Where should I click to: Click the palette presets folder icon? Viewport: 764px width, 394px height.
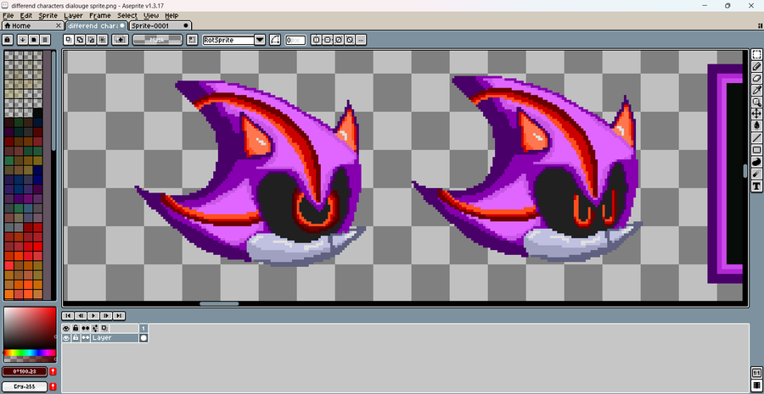(34, 40)
